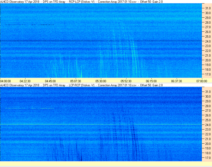212x167 pixels.
Task: Pick 26.0 frequency label on LCP-RCP chart
Action: [208, 115]
